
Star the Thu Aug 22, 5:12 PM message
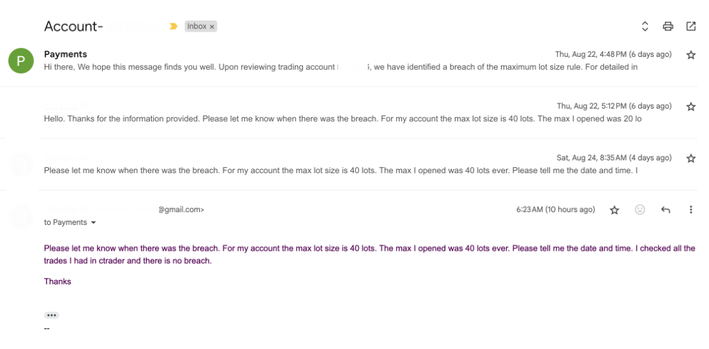pos(691,107)
